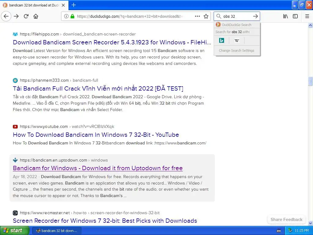Click into the 'obs 32' search field
Image resolution: width=313 pixels, height=235 pixels.
pyautogui.click(x=237, y=16)
